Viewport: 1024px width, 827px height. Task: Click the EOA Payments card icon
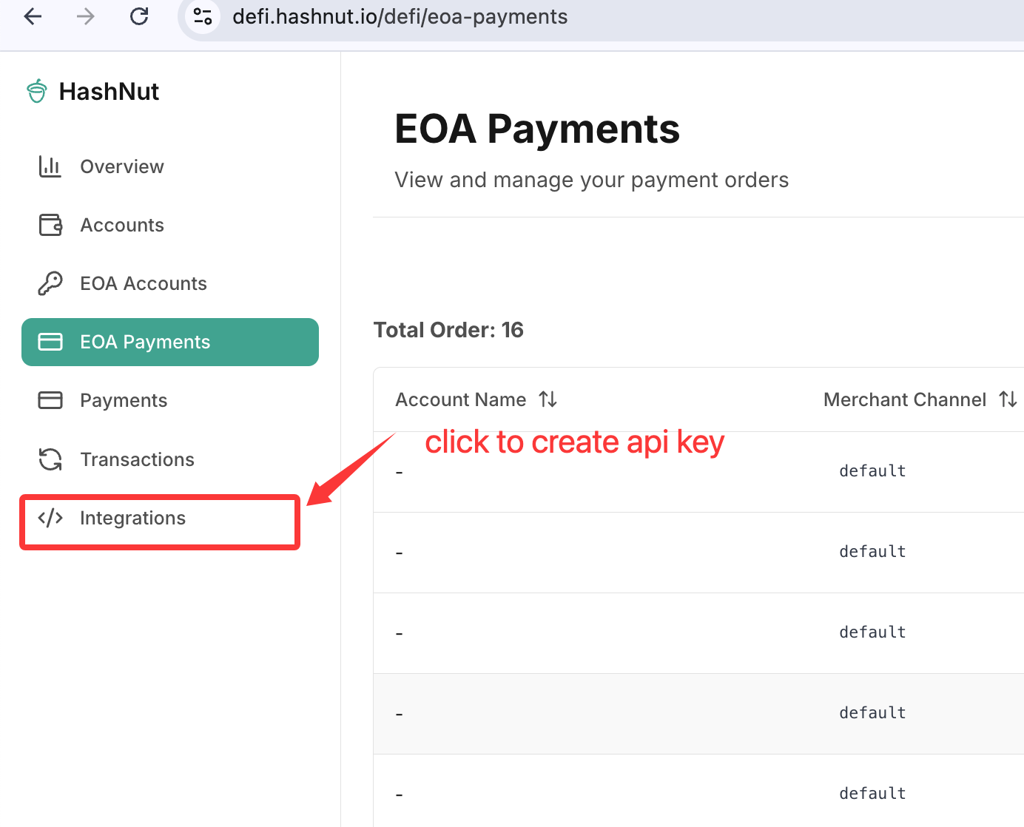coord(50,342)
